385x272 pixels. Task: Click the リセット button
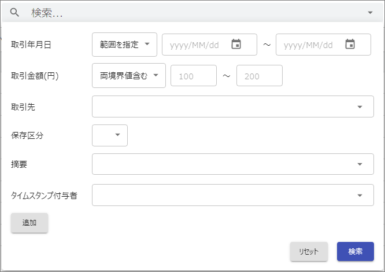[309, 251]
